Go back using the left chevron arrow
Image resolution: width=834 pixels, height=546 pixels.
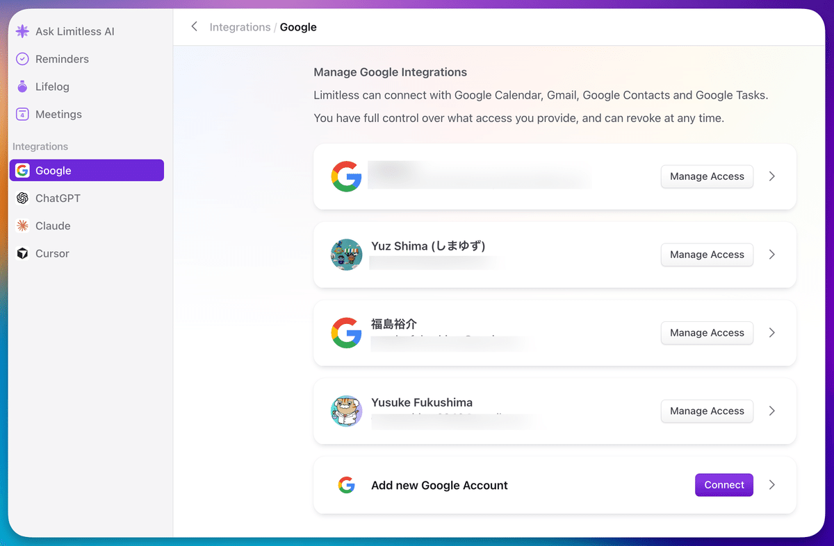(x=194, y=27)
